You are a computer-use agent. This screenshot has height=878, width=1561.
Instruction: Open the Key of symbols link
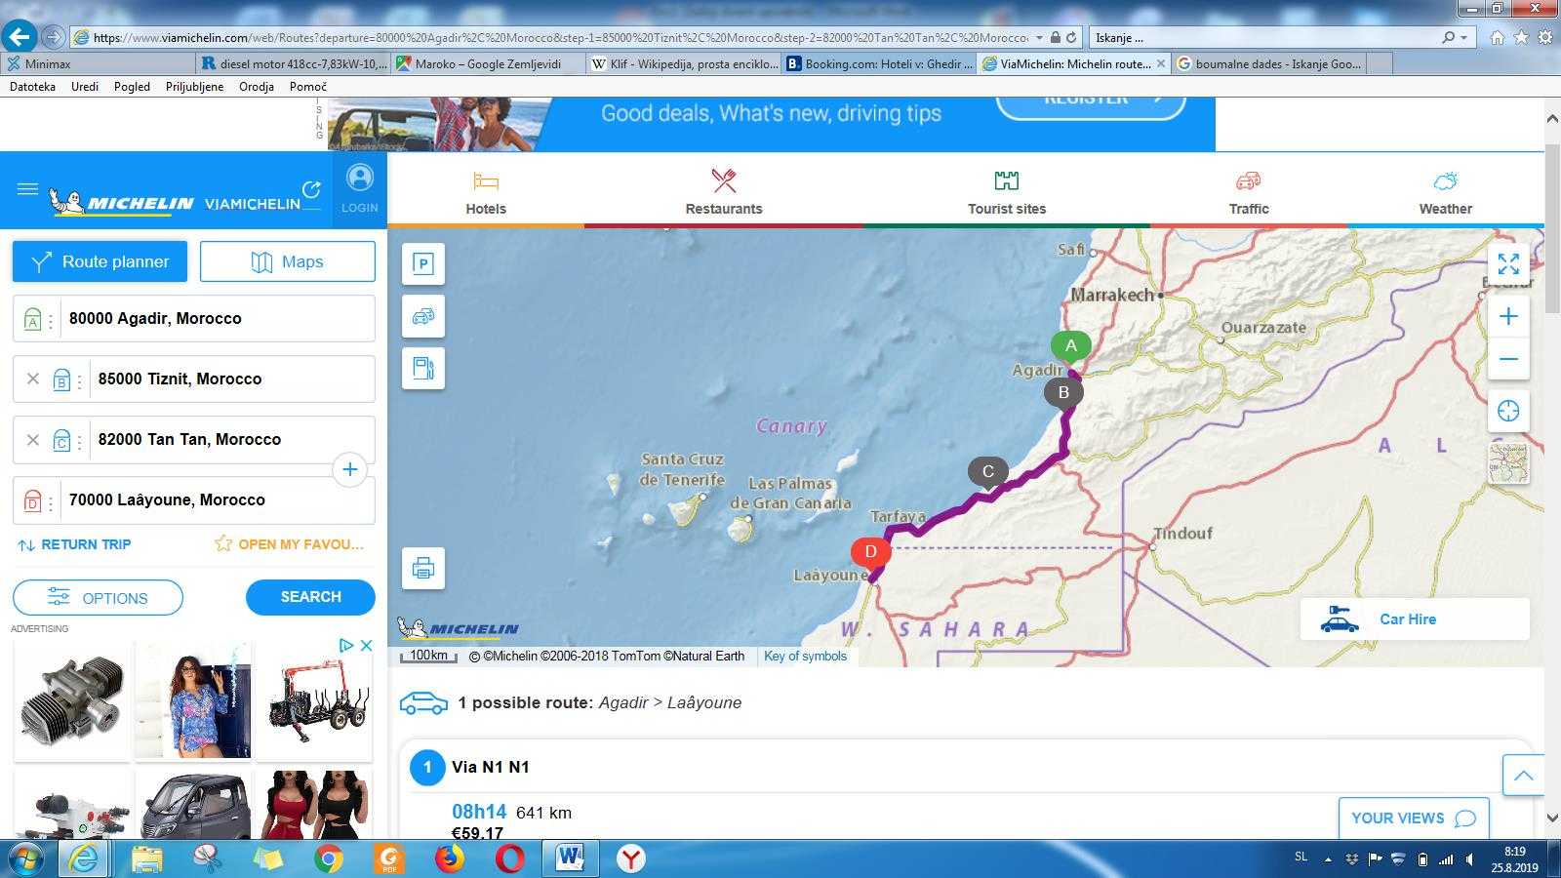(x=805, y=656)
